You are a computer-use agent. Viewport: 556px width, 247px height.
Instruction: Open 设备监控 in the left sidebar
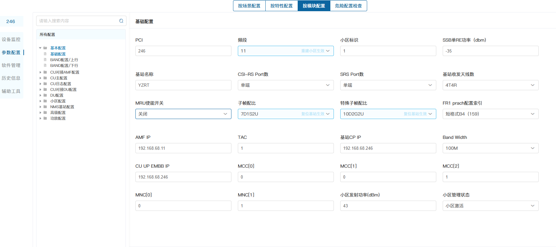[x=11, y=39]
